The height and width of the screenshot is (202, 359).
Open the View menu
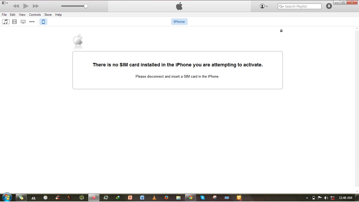coord(22,15)
